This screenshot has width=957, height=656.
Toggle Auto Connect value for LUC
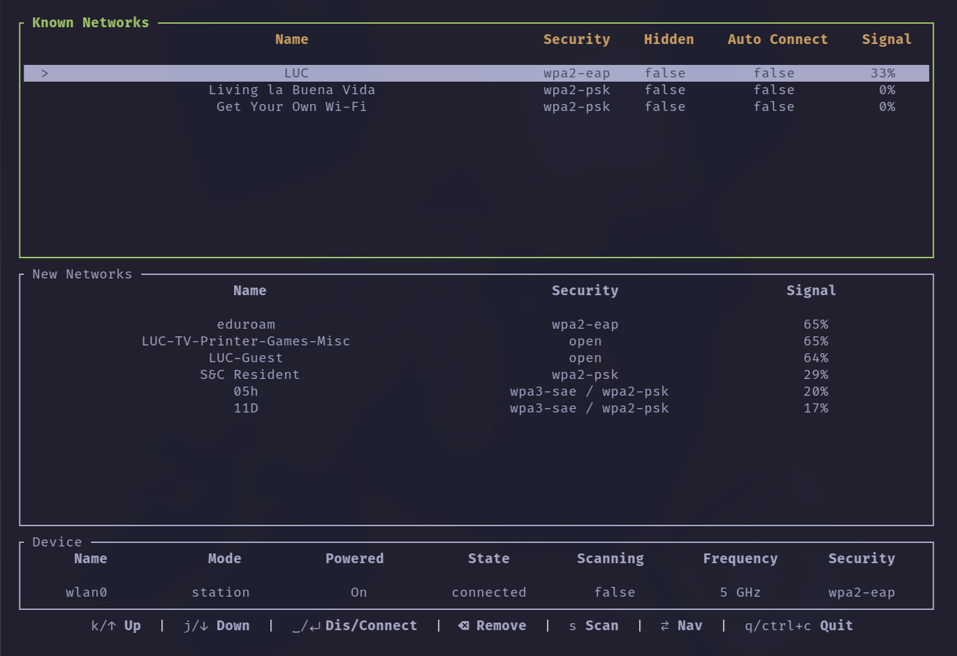point(773,73)
